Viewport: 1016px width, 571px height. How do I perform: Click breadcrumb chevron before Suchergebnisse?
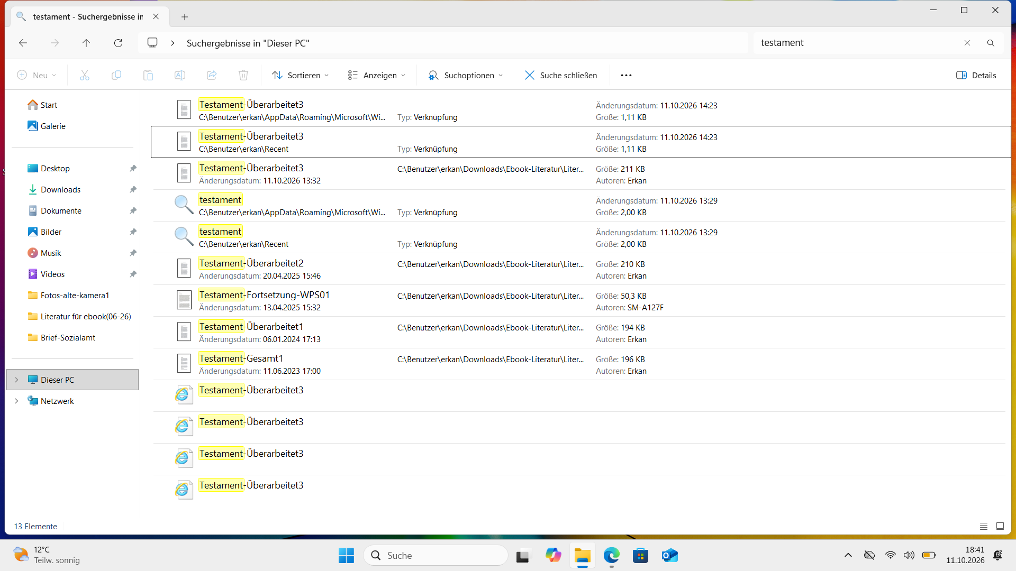[173, 43]
